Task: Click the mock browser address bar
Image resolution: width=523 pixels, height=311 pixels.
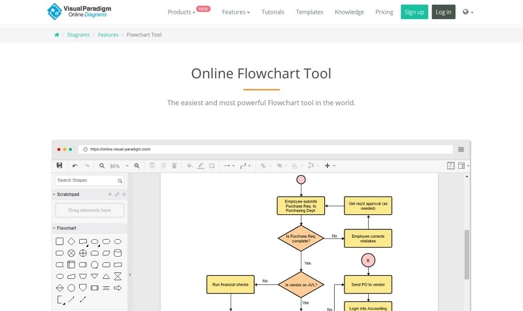Action: pyautogui.click(x=265, y=150)
